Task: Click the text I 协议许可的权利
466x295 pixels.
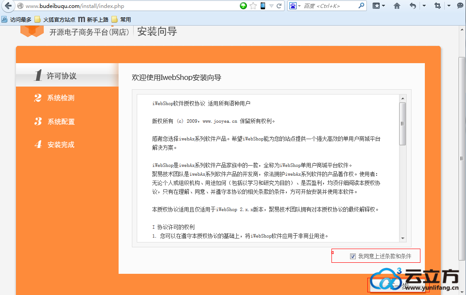Action: [173, 227]
